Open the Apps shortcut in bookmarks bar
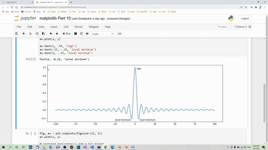 (5, 12)
